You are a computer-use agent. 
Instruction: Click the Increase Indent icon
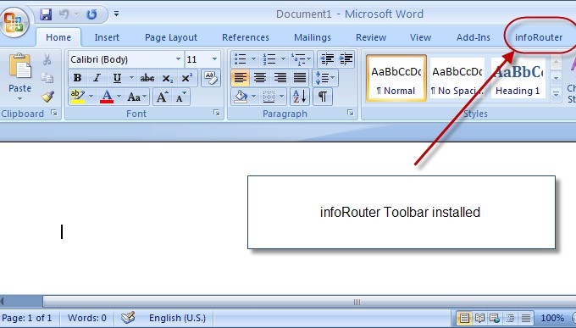point(346,58)
